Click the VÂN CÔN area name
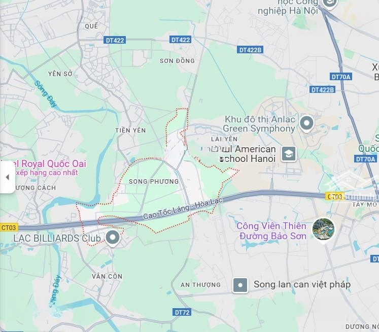 click(107, 276)
